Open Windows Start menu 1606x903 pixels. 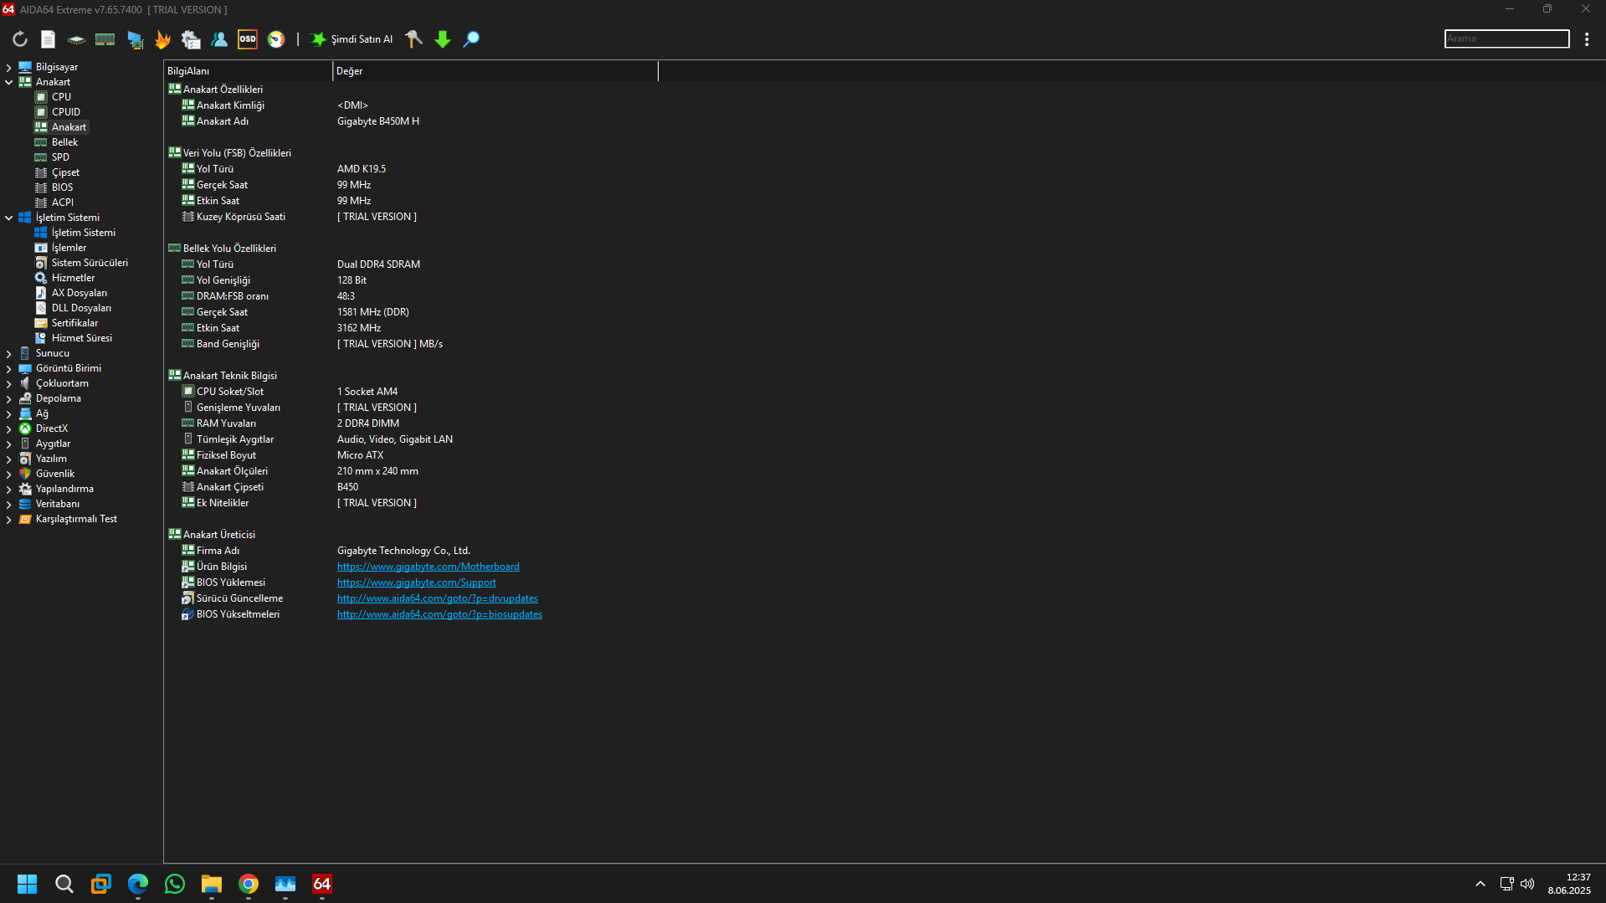click(27, 884)
